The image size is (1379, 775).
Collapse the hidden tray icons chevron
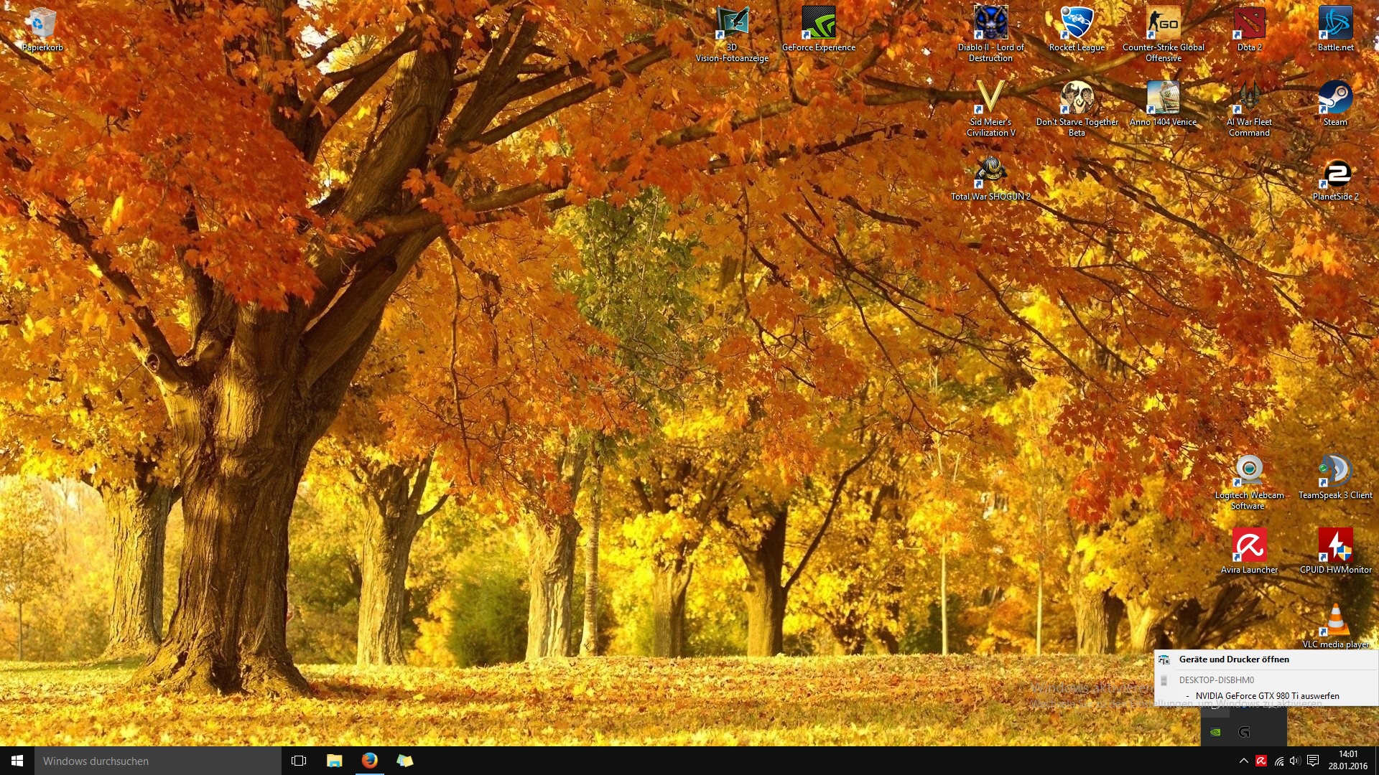click(1243, 761)
